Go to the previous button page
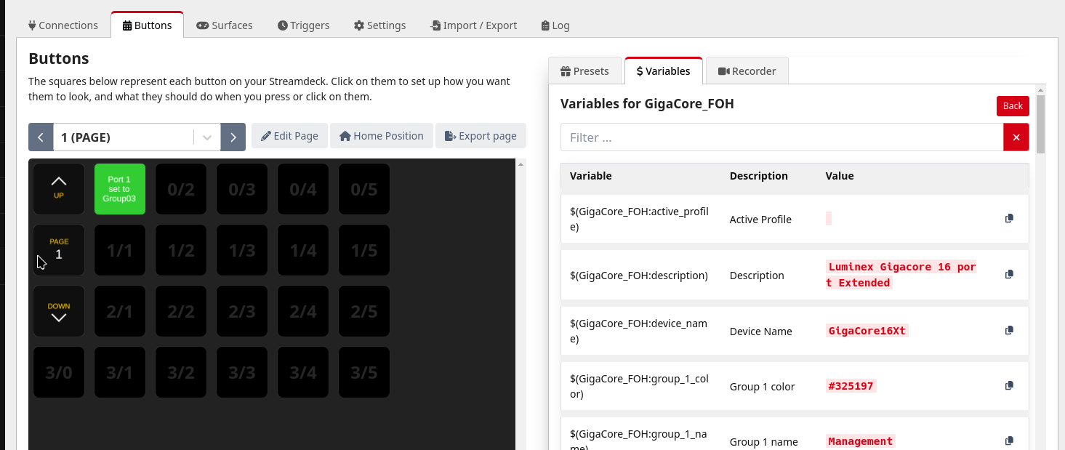Image resolution: width=1065 pixels, height=450 pixels. click(x=41, y=137)
